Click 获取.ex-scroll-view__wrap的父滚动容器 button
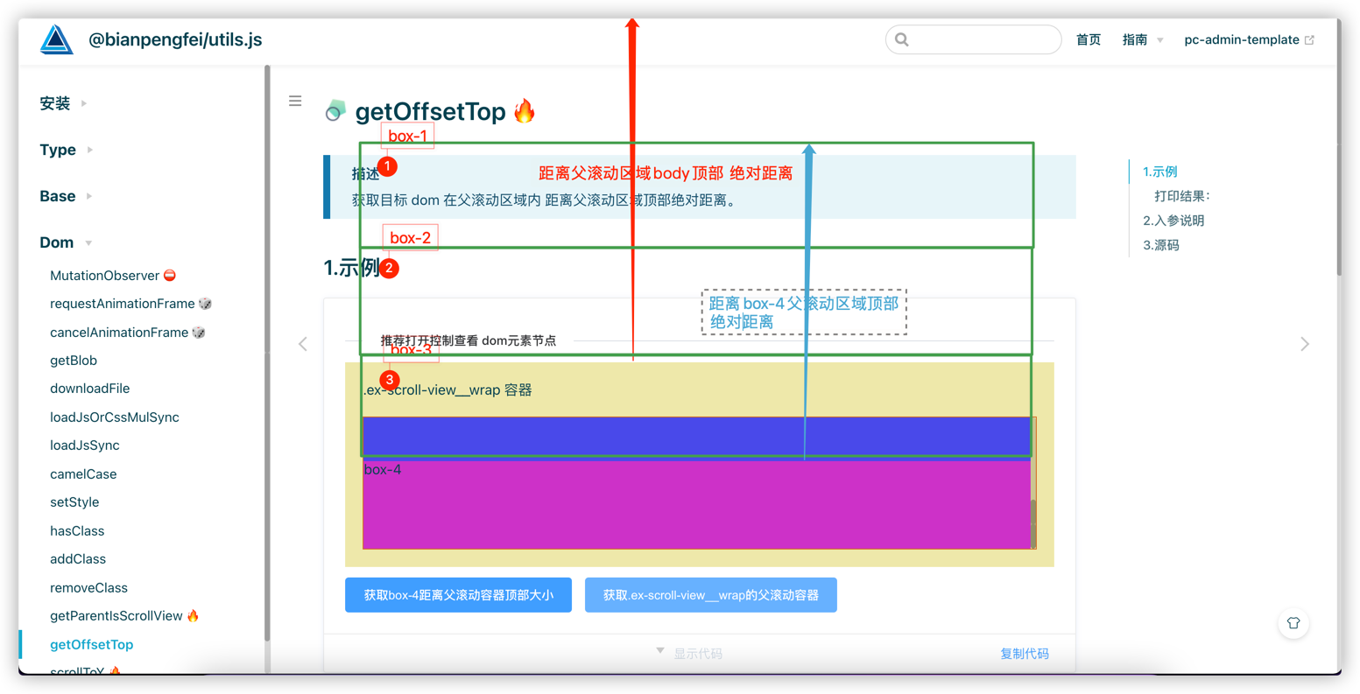This screenshot has height=694, width=1360. click(710, 595)
